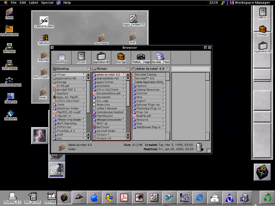Click the arrow beside Capture in Acrobat column

pyautogui.click(x=164, y=86)
